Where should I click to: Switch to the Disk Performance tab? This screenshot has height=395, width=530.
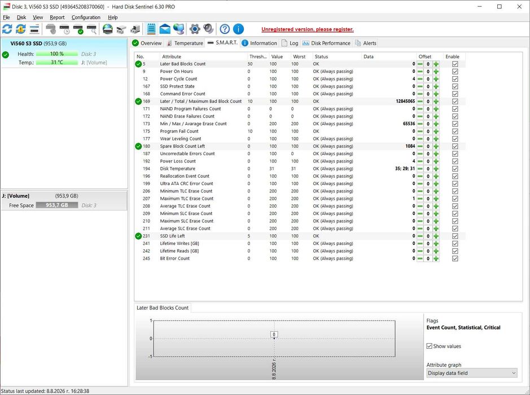(326, 43)
